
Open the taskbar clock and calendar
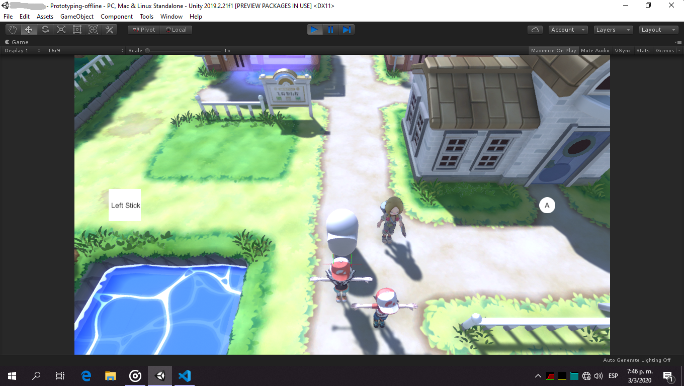639,376
